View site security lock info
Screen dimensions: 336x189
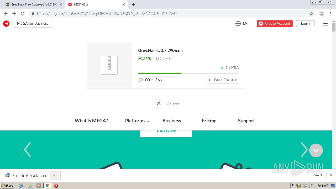[x=33, y=14]
